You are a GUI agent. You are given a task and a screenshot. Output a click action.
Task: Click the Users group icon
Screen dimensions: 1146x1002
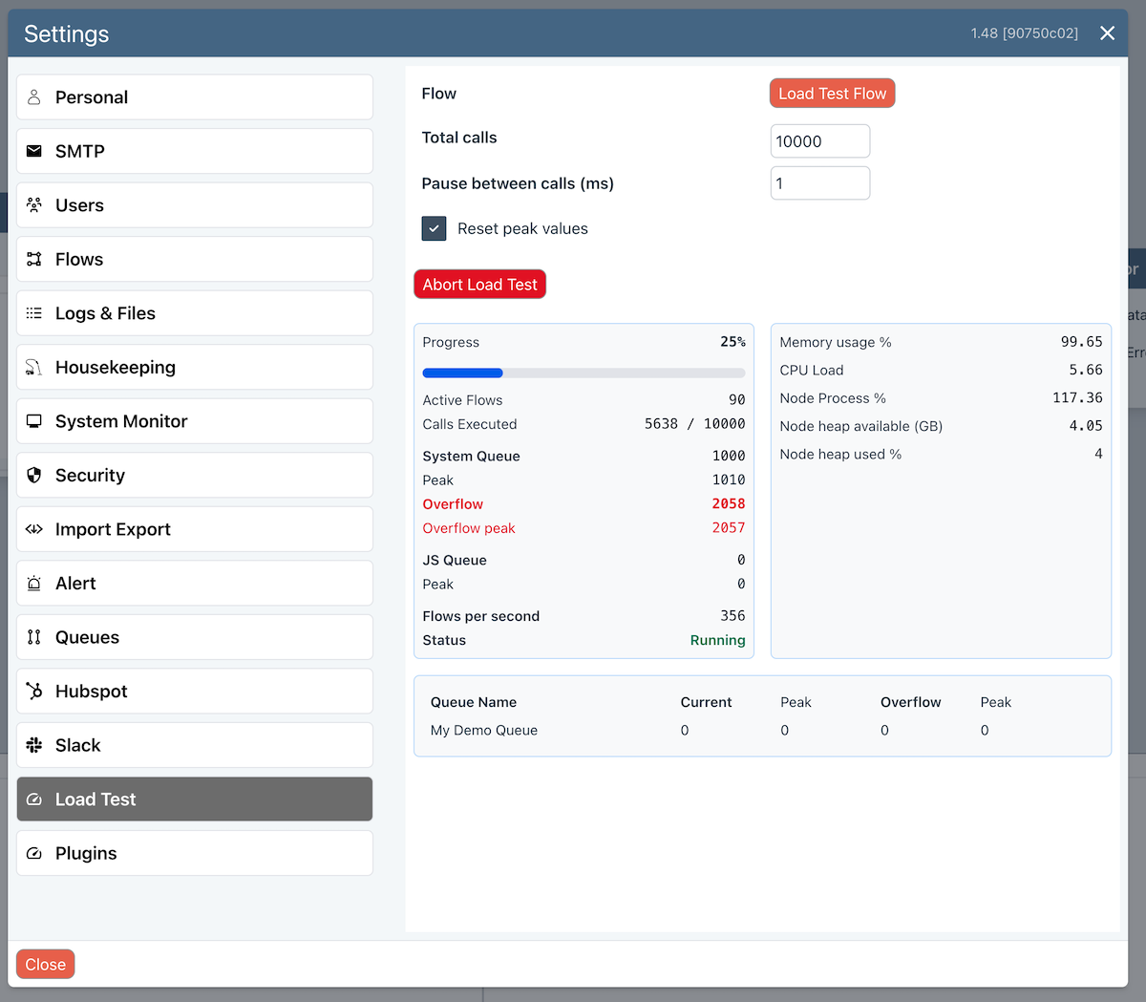tap(34, 205)
